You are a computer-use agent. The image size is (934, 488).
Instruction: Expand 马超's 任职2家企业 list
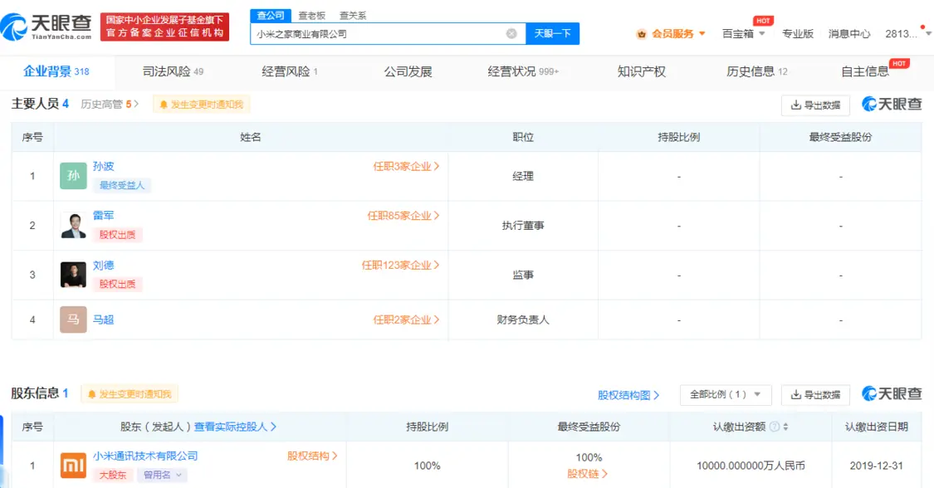[406, 320]
